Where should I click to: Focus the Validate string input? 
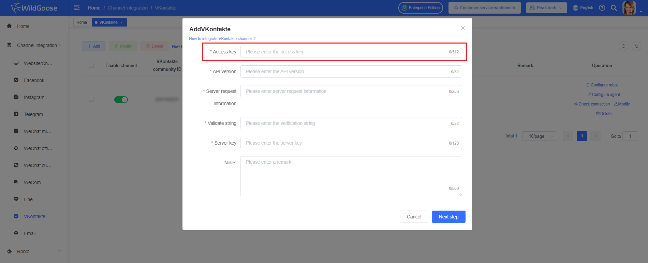(x=351, y=123)
